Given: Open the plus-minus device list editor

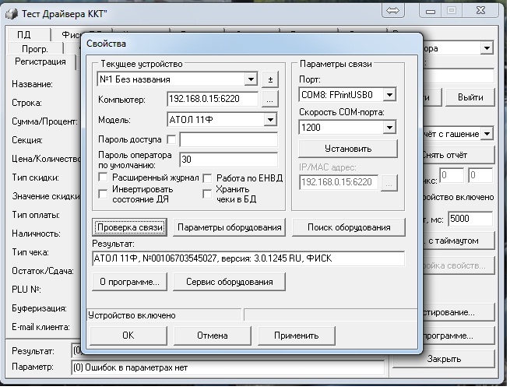Looking at the screenshot, I should 270,79.
